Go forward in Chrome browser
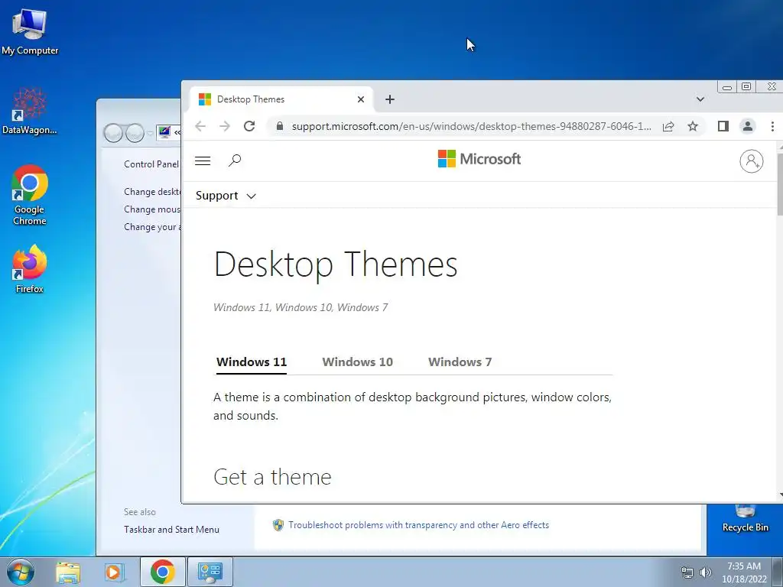 tap(225, 126)
